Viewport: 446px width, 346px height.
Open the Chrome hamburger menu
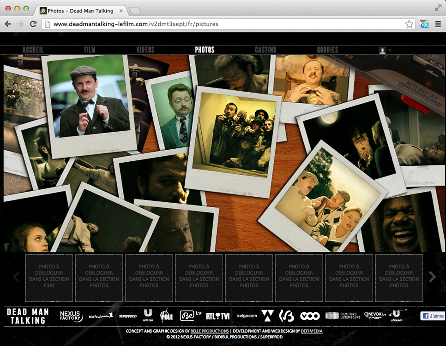pos(437,24)
